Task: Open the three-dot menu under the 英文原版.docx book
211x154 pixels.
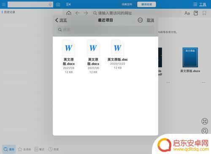Action: coord(203,82)
